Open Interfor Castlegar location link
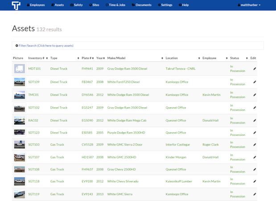Screen dimensions: 276x201 177,145
